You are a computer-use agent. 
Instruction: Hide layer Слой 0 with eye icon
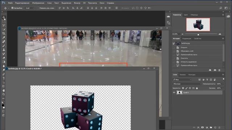click(174, 92)
